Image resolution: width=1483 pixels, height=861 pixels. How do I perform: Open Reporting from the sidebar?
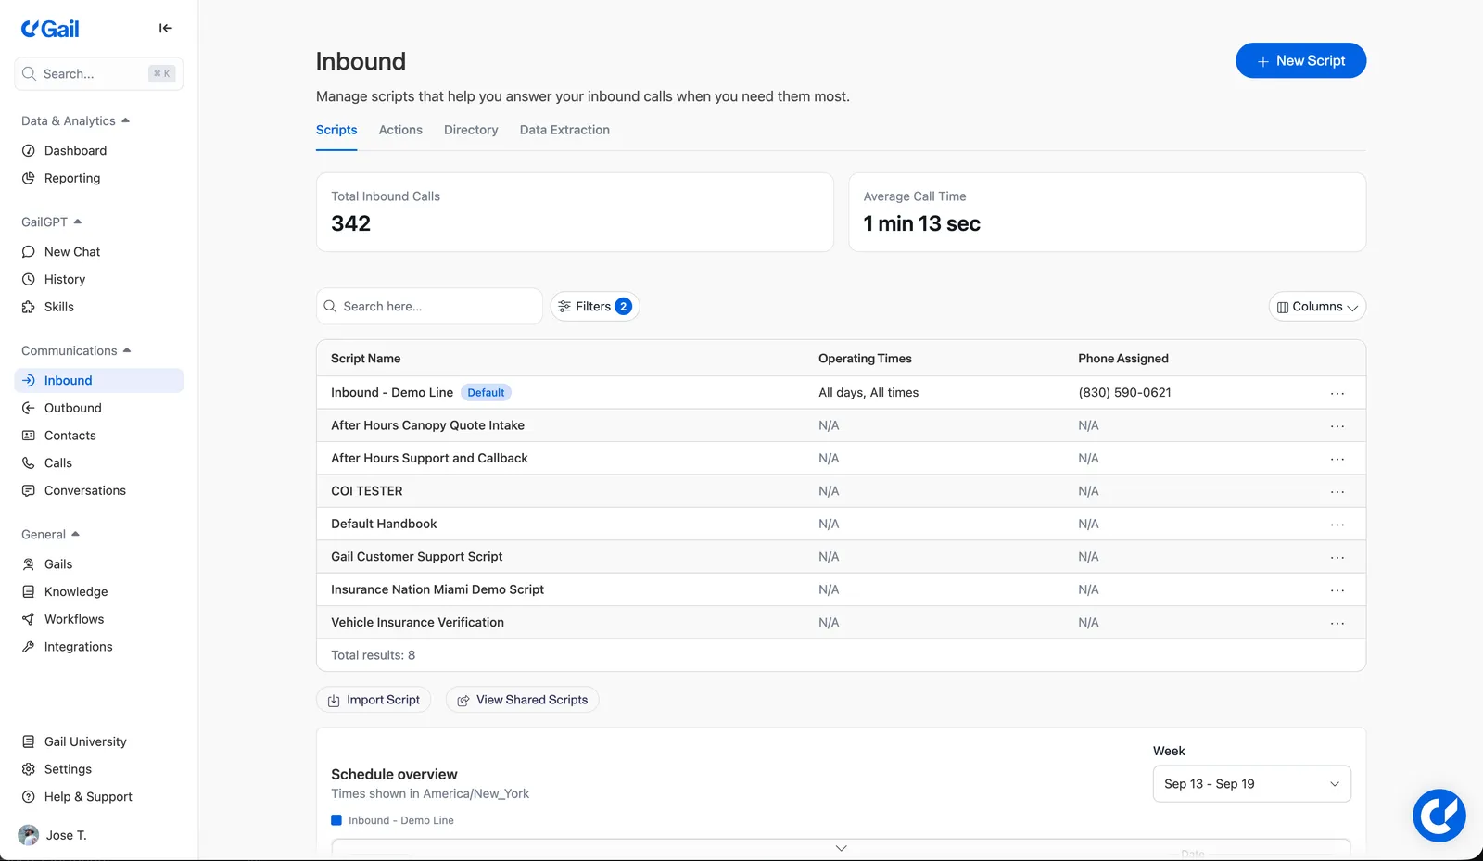(x=72, y=179)
